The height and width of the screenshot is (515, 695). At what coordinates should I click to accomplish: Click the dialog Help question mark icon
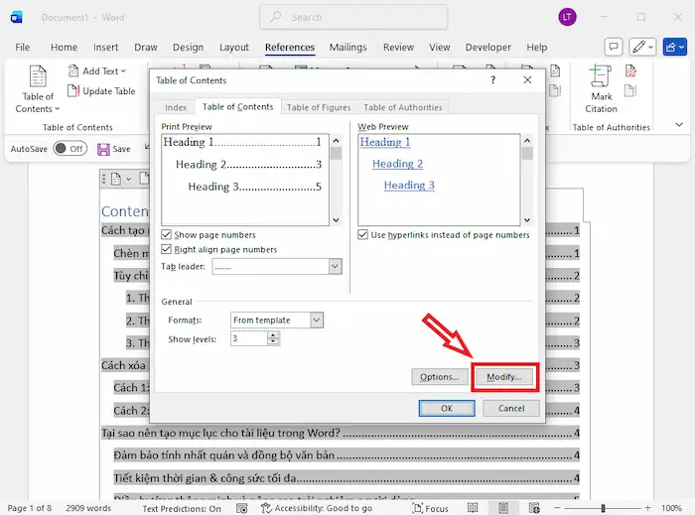click(x=493, y=80)
